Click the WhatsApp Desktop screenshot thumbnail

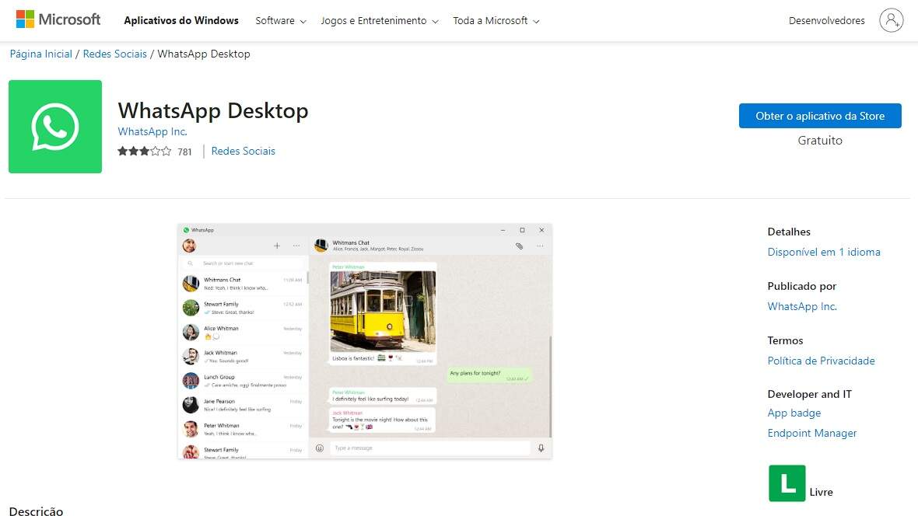[x=365, y=341]
